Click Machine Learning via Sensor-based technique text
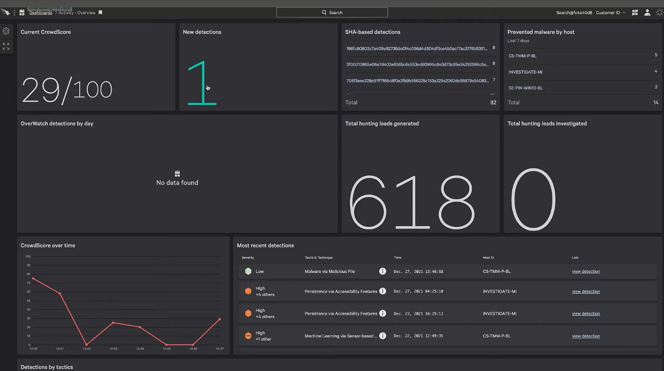This screenshot has width=664, height=371. click(341, 336)
